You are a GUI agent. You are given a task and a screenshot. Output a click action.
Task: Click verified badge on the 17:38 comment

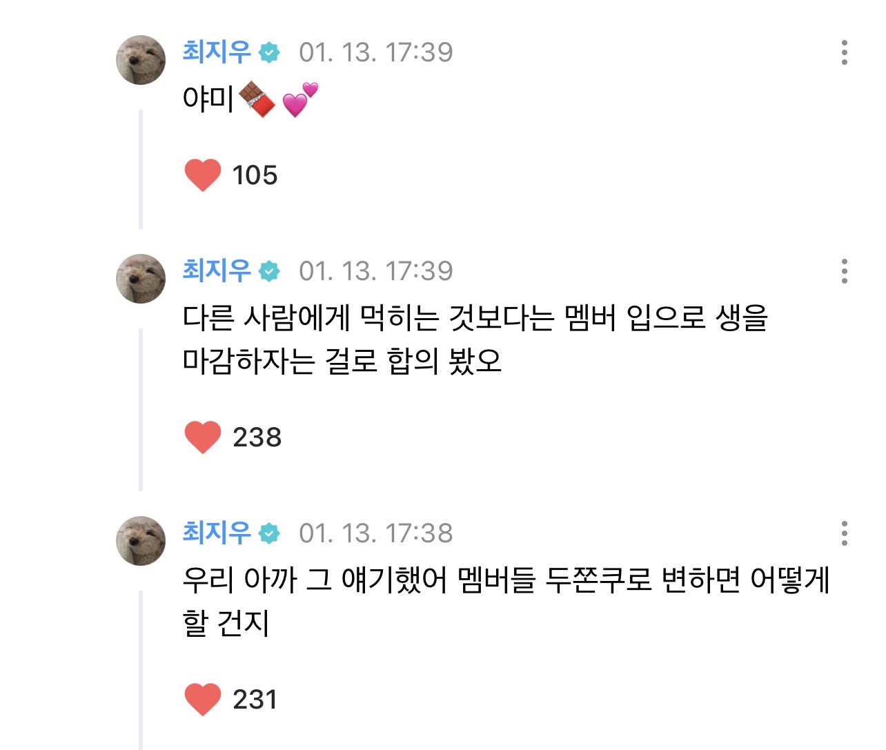(x=269, y=533)
